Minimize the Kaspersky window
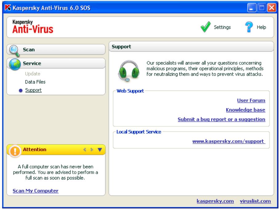The height and width of the screenshot is (209, 279). (251, 8)
